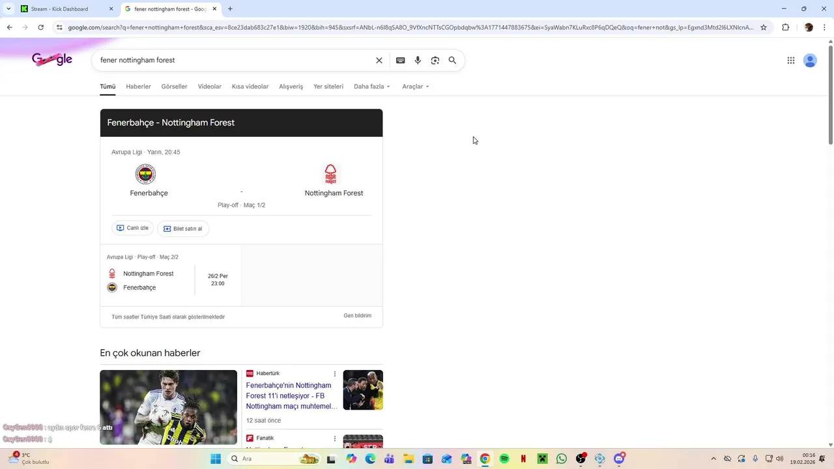Open Discord from the taskbar

pyautogui.click(x=619, y=459)
